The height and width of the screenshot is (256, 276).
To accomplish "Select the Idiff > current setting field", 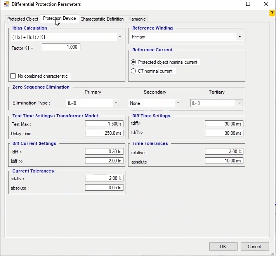I will [104, 152].
